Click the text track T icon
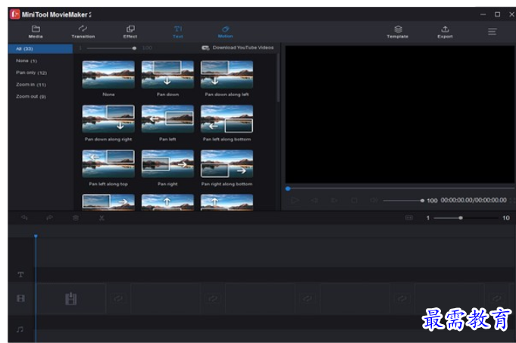516x343 pixels. (x=20, y=274)
